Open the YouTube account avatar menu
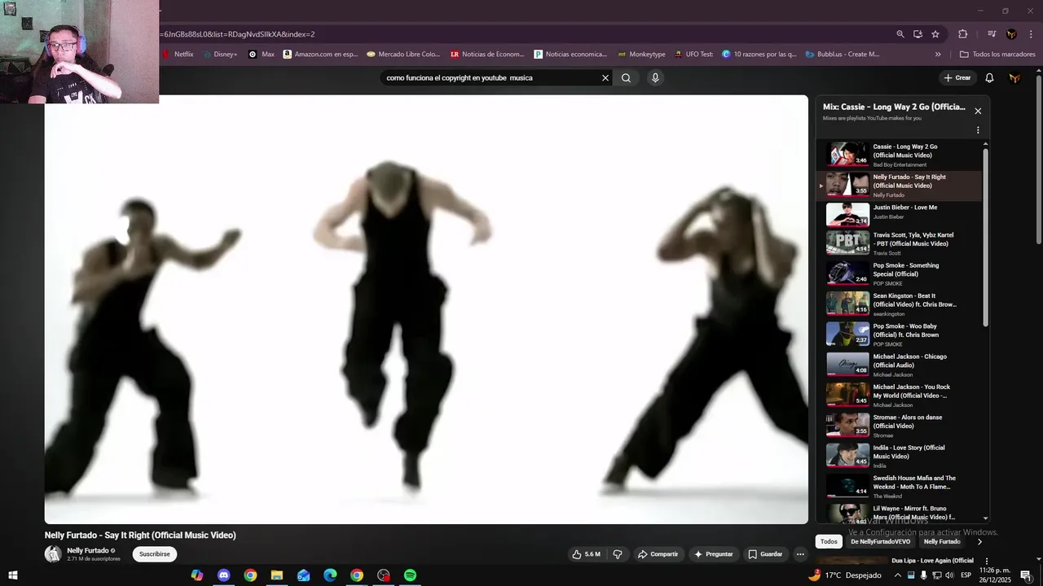Image resolution: width=1043 pixels, height=586 pixels. tap(1014, 78)
